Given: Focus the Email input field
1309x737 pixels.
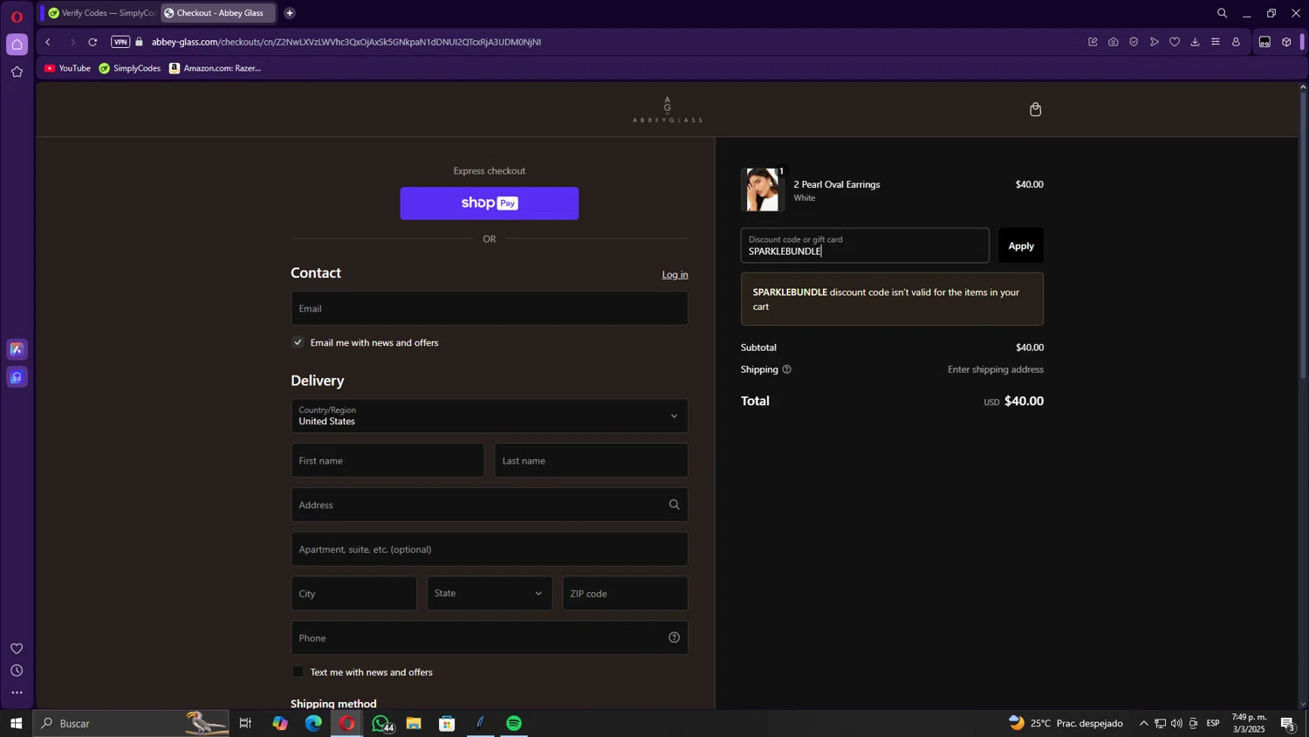Looking at the screenshot, I should 490,308.
